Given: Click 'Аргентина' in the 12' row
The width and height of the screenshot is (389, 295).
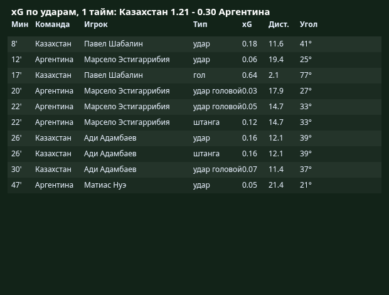Looking at the screenshot, I should tap(54, 60).
